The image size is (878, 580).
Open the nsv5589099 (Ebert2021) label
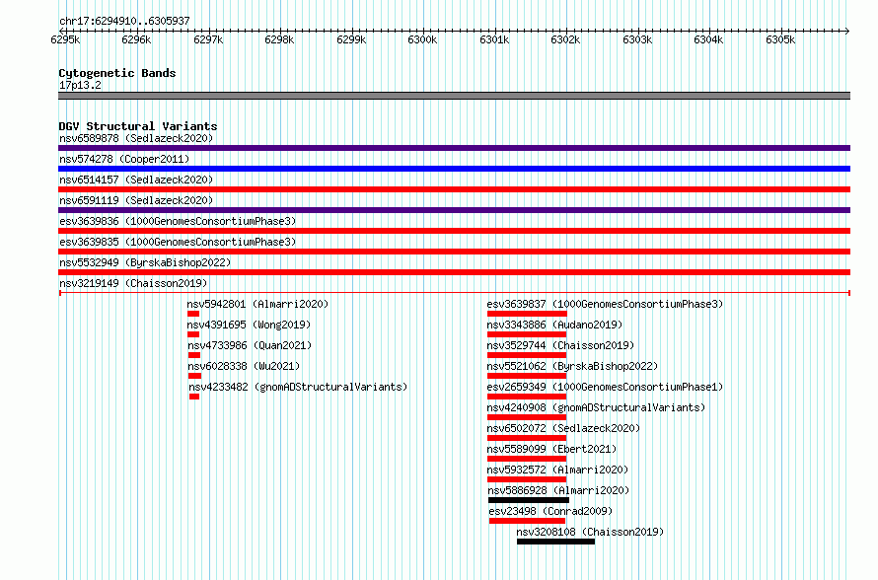point(551,449)
